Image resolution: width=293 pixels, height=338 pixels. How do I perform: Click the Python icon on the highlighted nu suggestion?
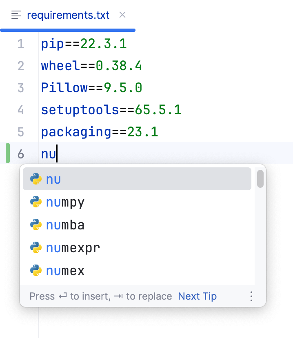36,179
